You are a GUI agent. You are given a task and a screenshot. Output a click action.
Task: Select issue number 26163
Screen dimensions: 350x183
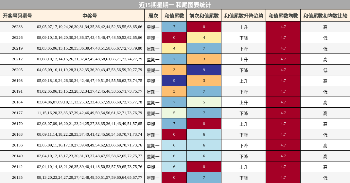[x=17, y=134]
